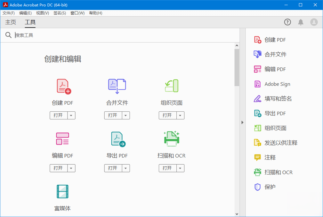Switch to the 主页 tab

[11, 22]
